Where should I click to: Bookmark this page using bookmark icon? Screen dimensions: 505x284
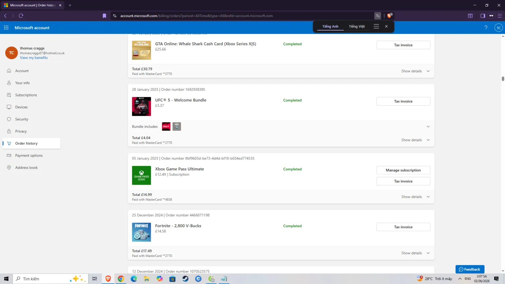click(105, 16)
